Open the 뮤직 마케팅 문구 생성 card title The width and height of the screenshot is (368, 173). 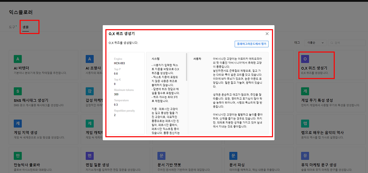pos(319,165)
